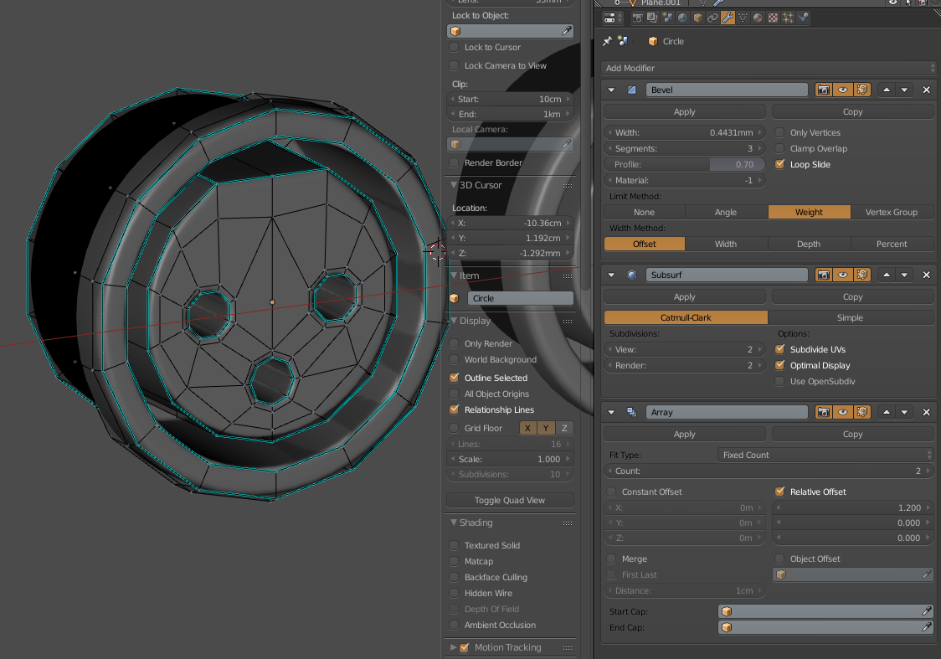This screenshot has height=659, width=941.
Task: Remove the Subsurf modifier with X
Action: coord(926,275)
